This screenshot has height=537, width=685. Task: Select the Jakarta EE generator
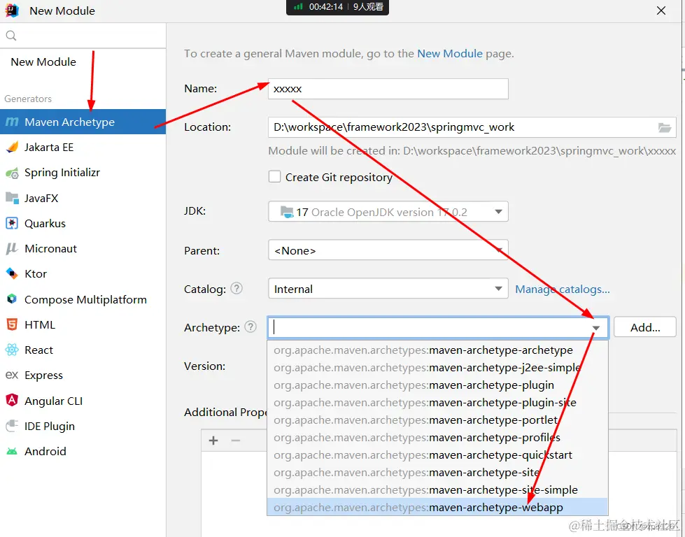coord(83,147)
